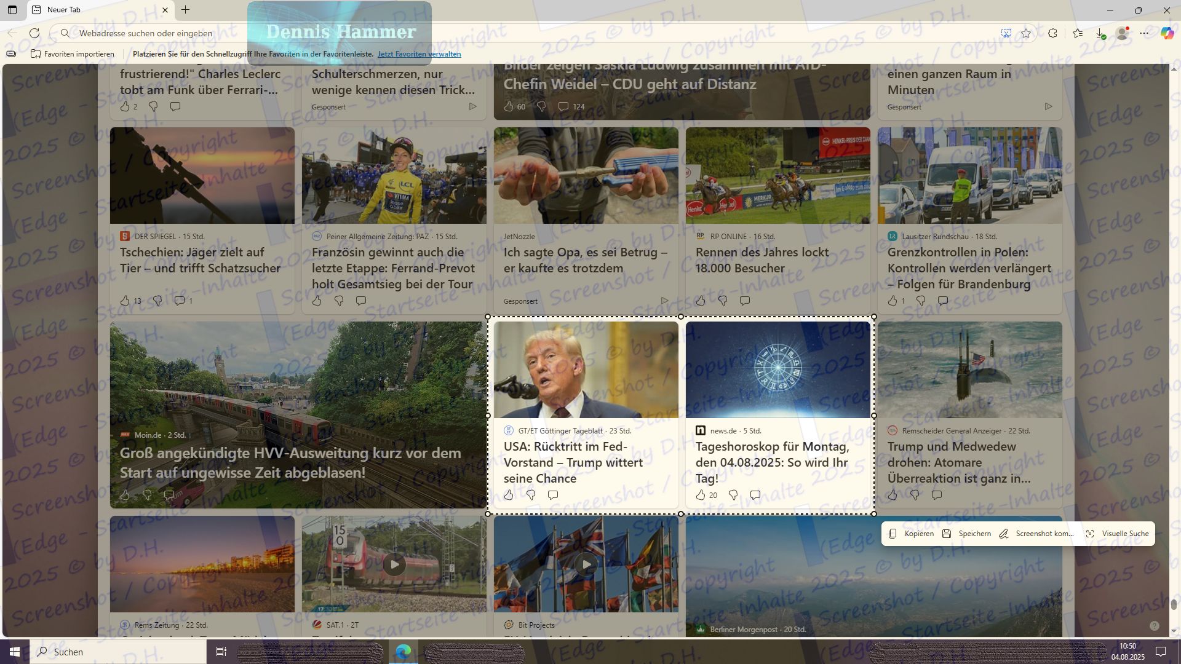Click the Jetzt Favoriten verwalten link

click(x=419, y=54)
